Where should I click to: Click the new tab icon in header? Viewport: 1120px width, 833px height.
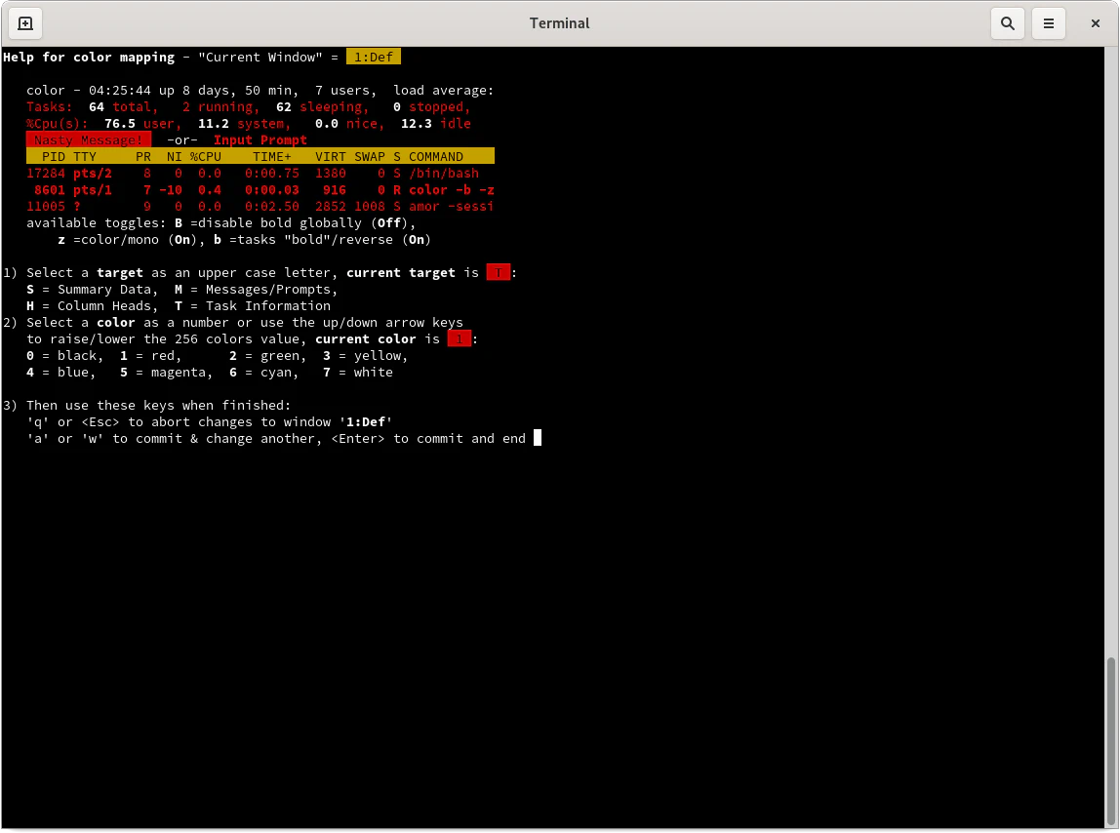point(25,23)
